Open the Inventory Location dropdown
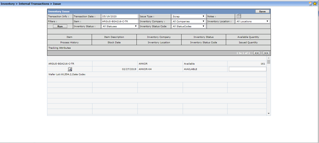 pyautogui.click(x=253, y=21)
